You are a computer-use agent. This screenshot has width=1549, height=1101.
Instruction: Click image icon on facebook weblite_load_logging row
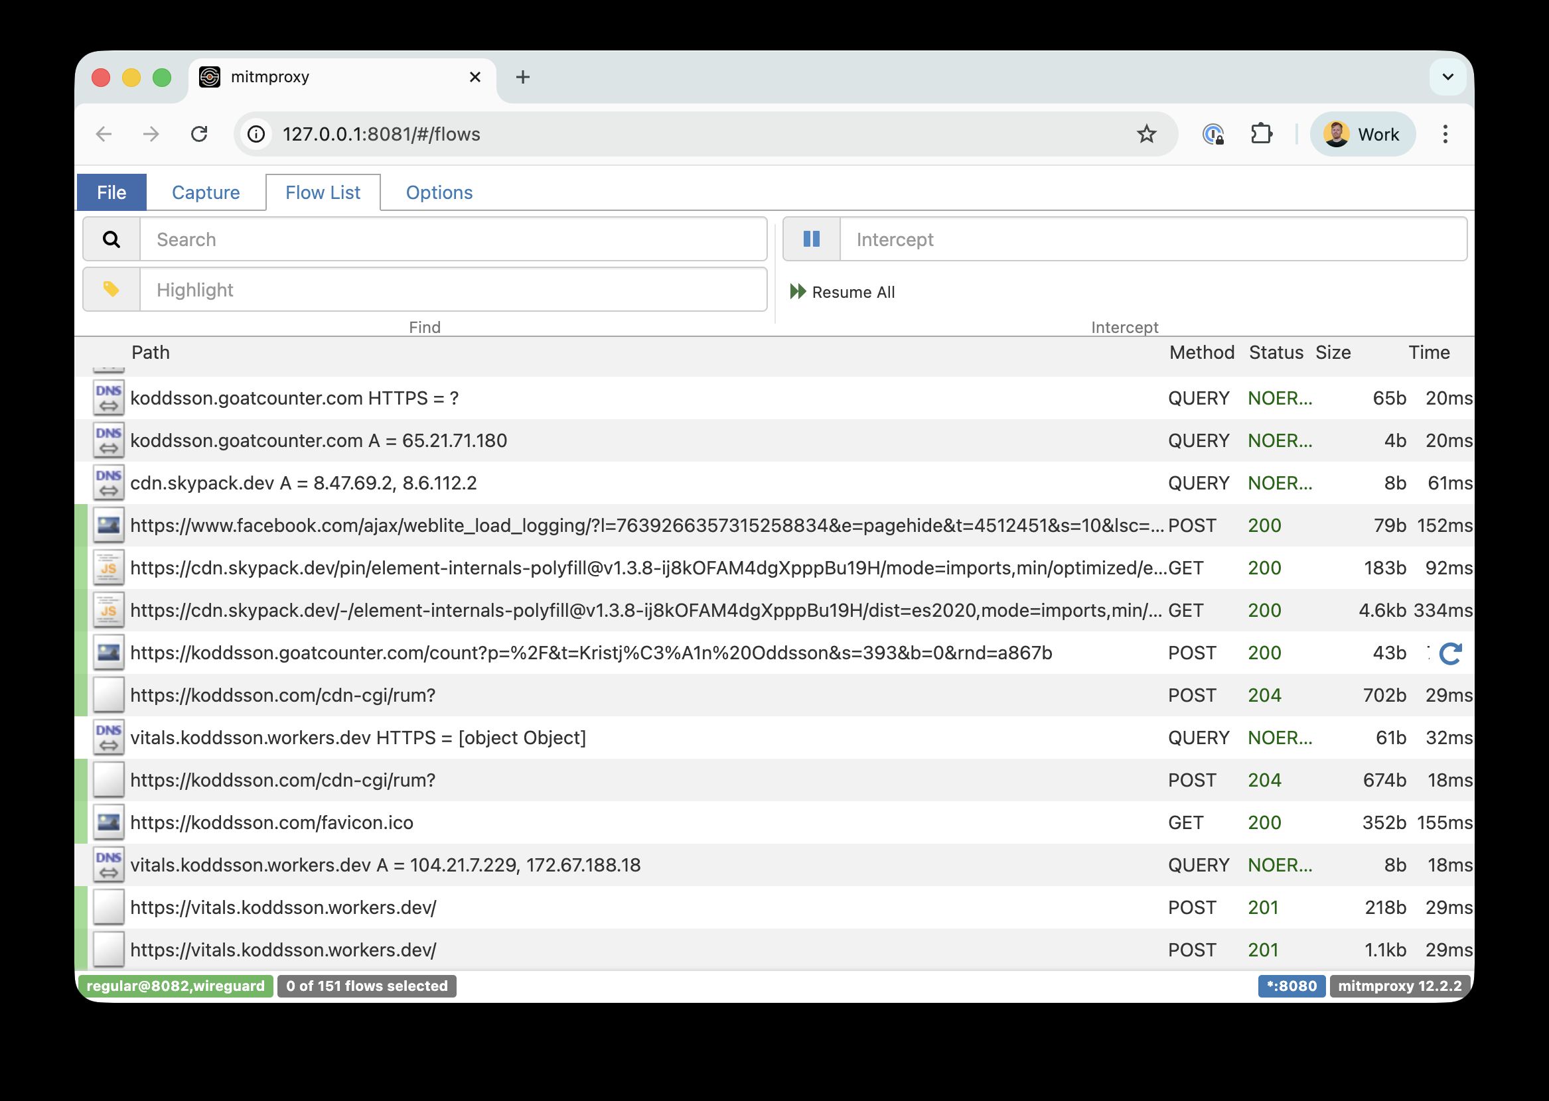[109, 525]
